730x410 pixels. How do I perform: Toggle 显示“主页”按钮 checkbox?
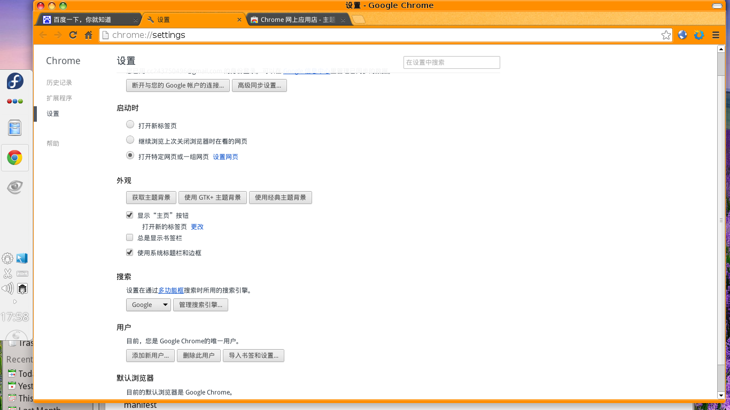tap(129, 215)
